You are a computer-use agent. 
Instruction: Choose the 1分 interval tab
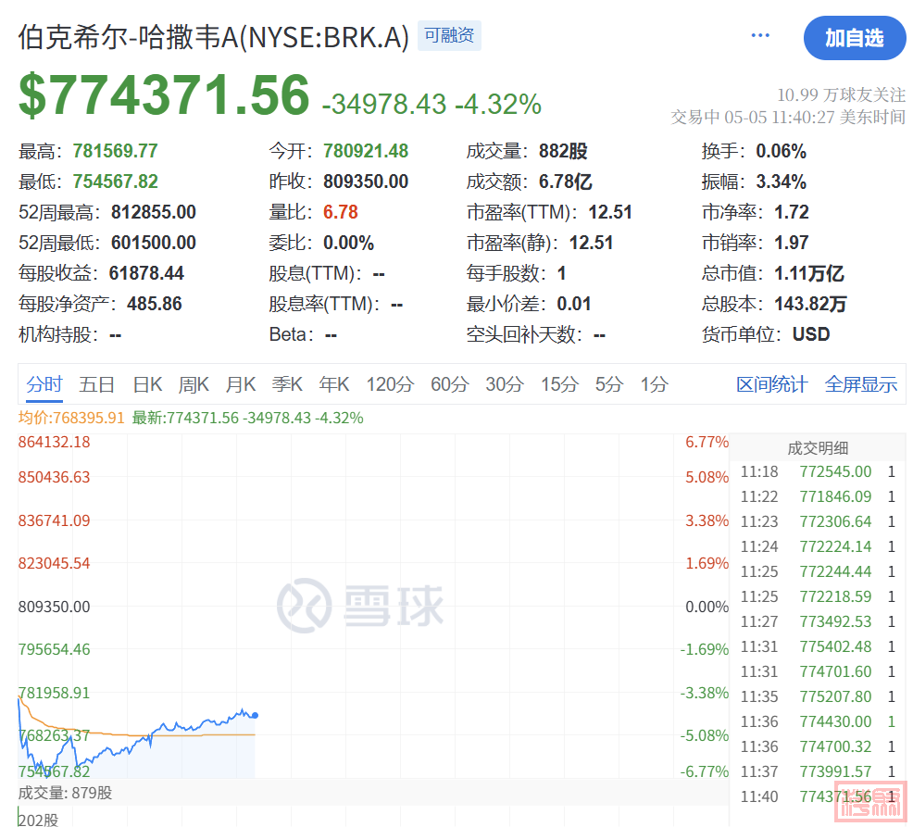(x=655, y=384)
